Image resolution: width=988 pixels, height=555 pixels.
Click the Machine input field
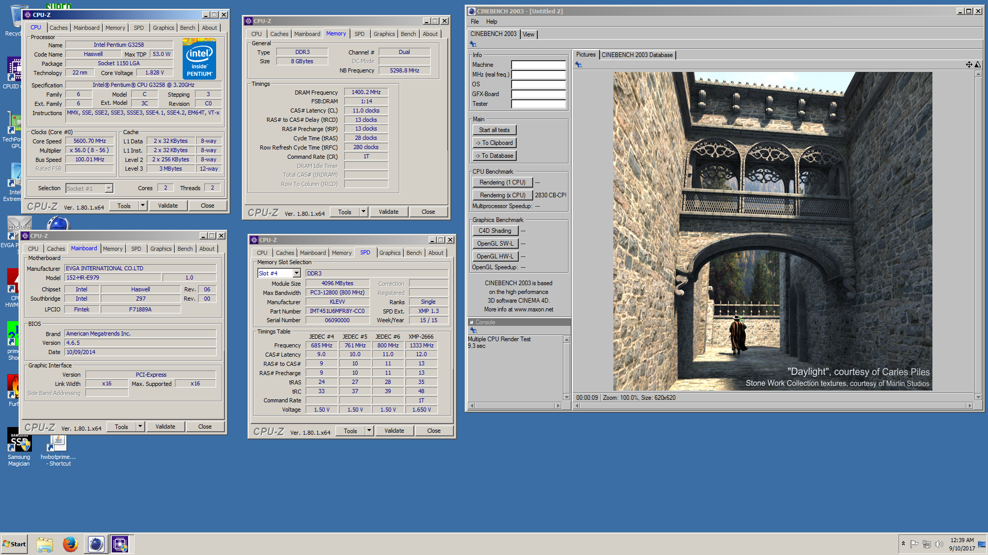click(538, 65)
